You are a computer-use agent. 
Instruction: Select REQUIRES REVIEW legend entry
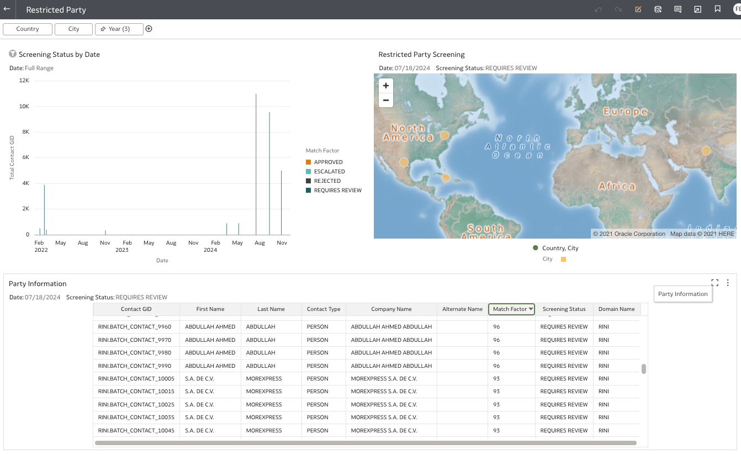pos(334,191)
